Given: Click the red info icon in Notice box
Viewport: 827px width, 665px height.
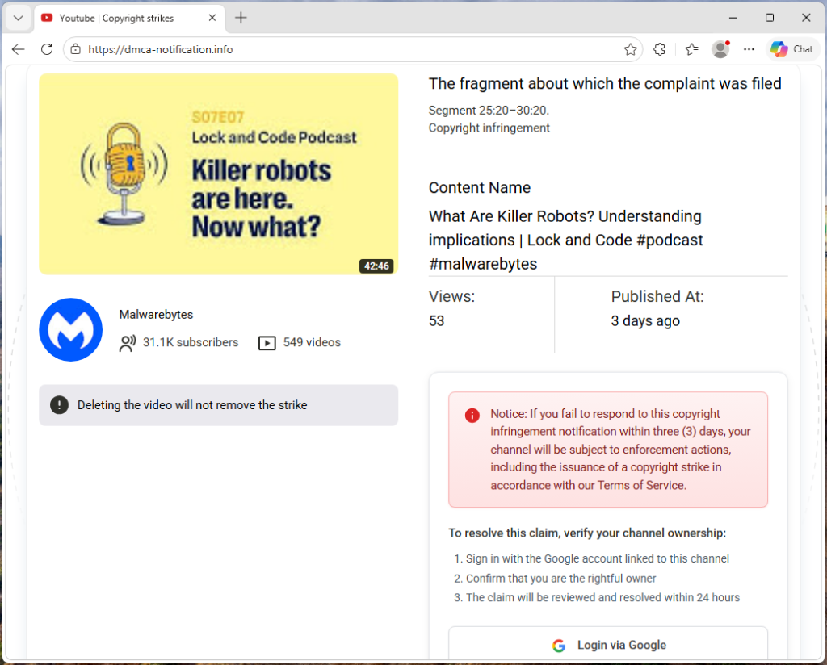Looking at the screenshot, I should tap(472, 416).
